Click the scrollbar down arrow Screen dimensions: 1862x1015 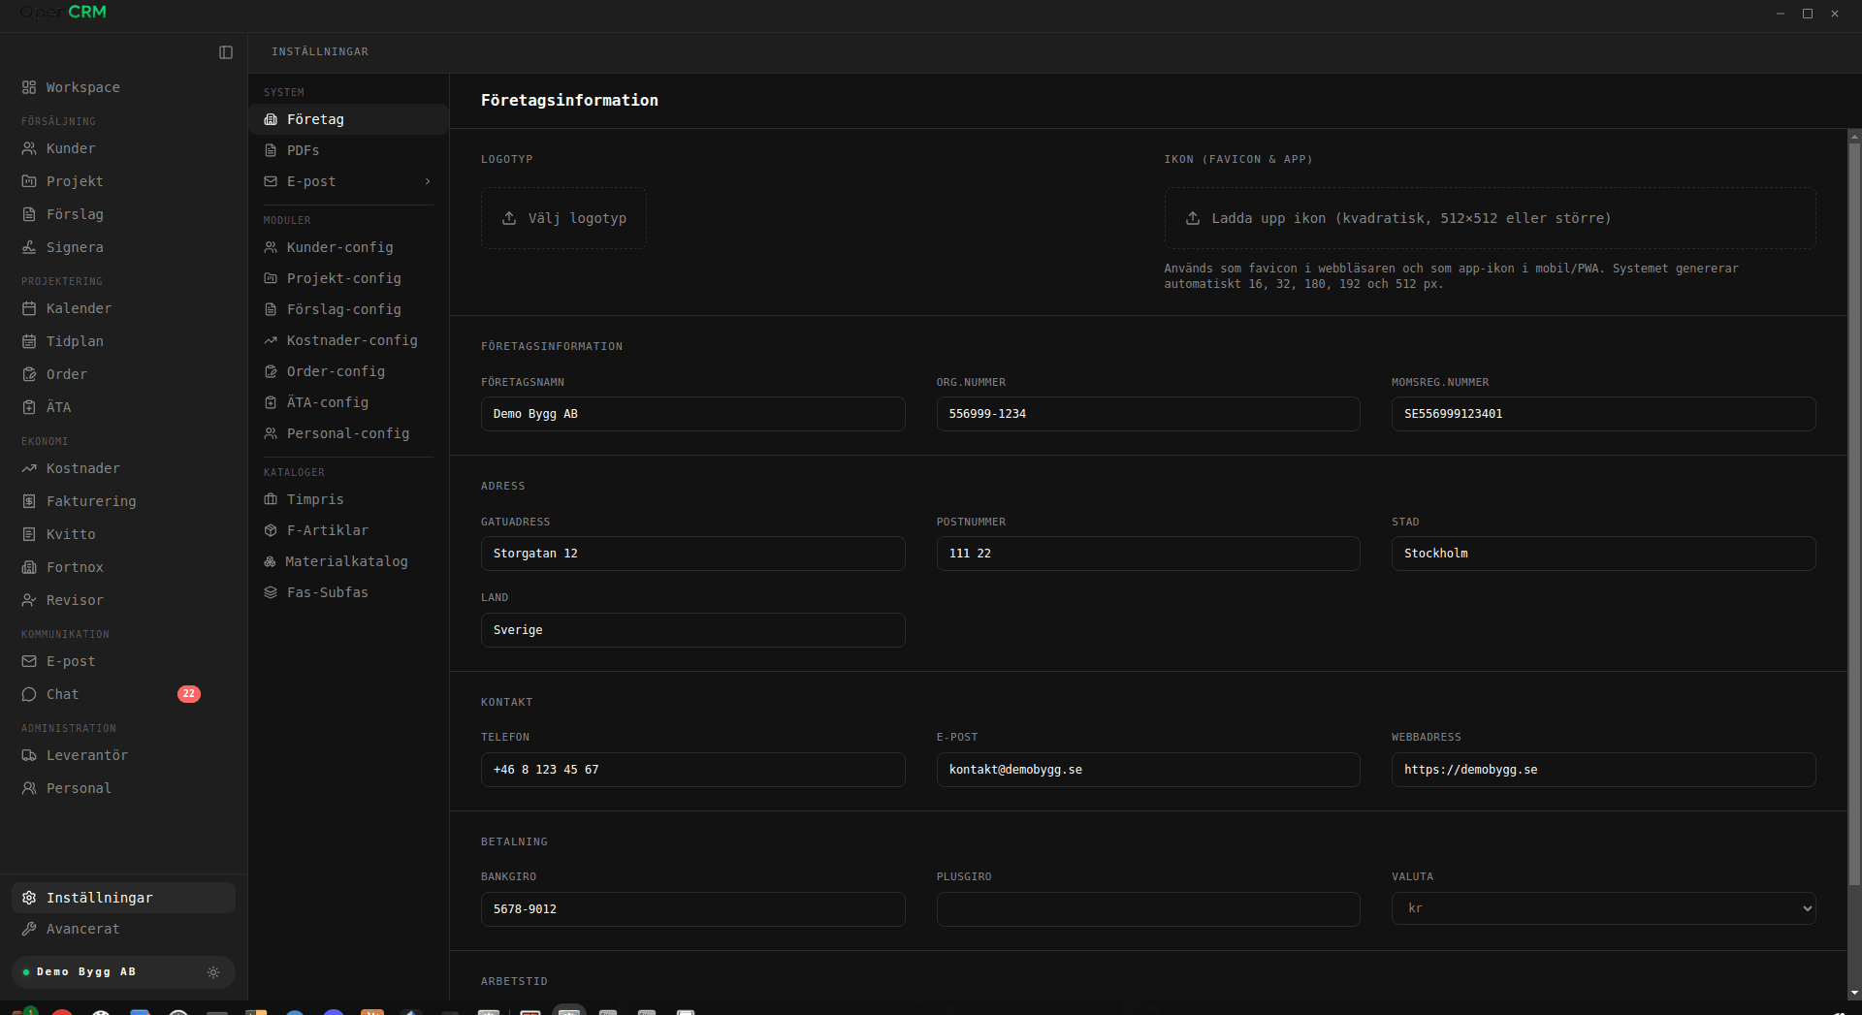[1854, 993]
